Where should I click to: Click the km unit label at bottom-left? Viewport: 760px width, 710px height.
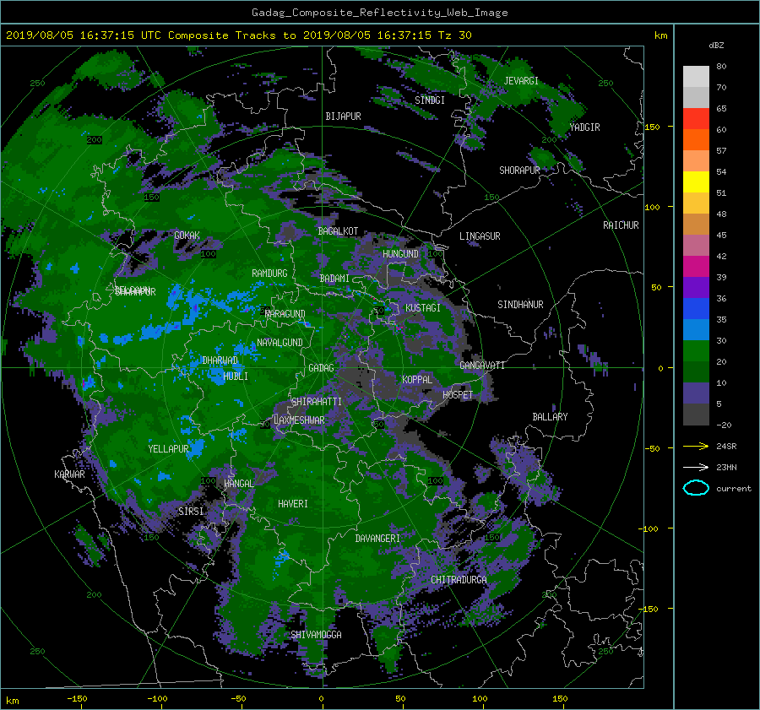[x=12, y=701]
